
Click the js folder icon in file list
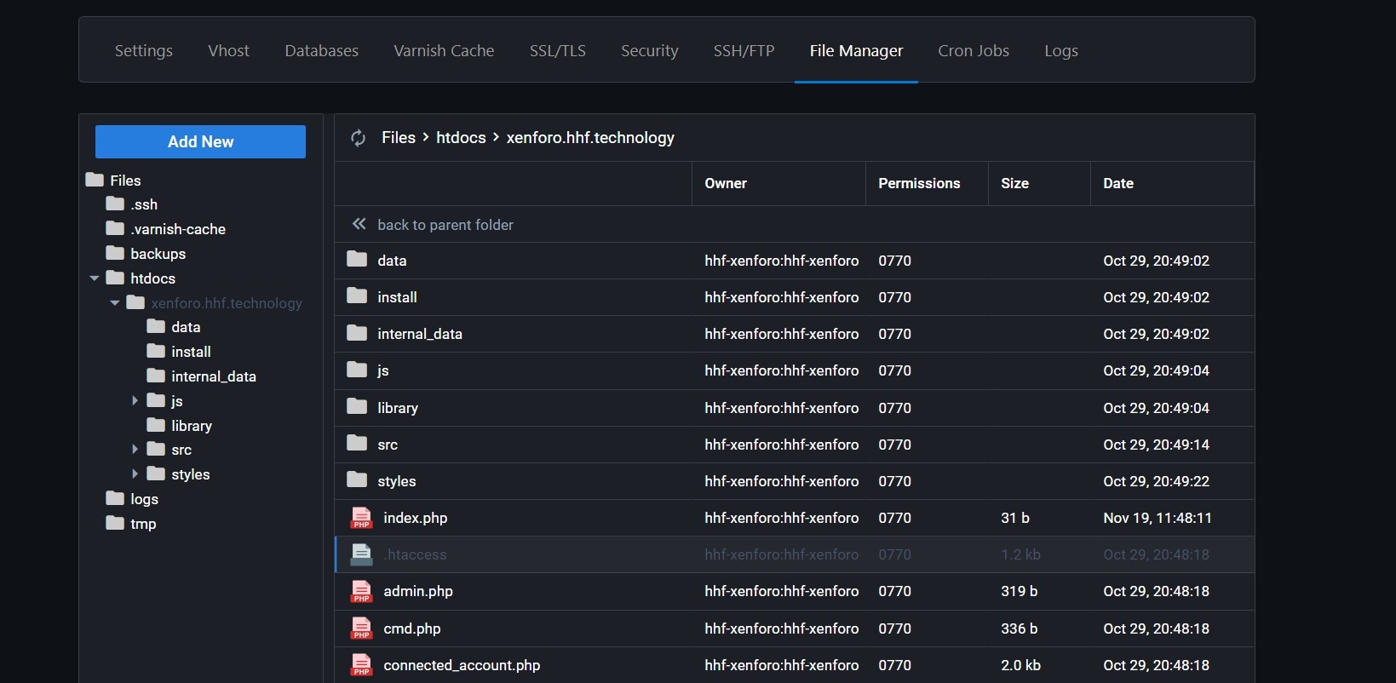357,369
